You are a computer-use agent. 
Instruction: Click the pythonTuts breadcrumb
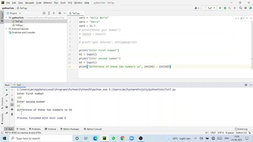point(8,8)
